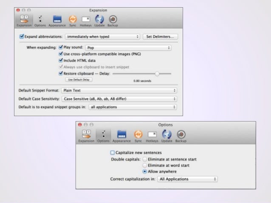Close the Expansion window
Screen dimensions: 271x203
(18, 10)
